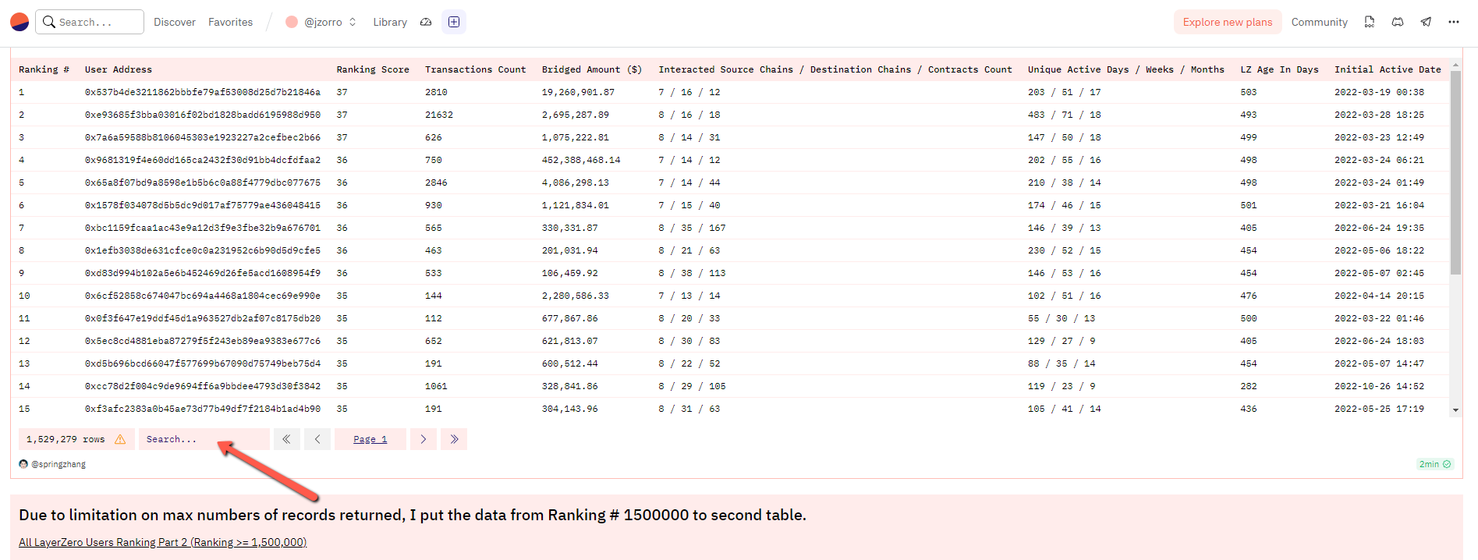Image resolution: width=1478 pixels, height=560 pixels.
Task: Click the @jzorro pink avatar
Action: click(292, 22)
